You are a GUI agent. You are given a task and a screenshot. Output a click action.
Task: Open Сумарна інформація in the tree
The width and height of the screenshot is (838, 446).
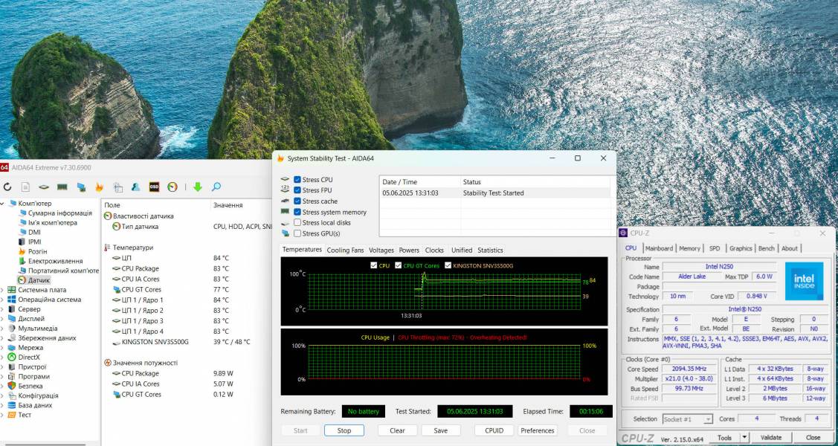coord(59,213)
